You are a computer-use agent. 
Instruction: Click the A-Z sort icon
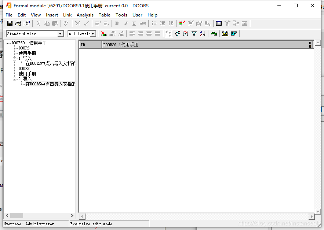(202, 33)
